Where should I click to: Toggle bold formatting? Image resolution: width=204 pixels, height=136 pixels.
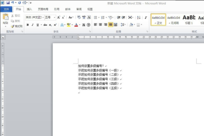click(x=28, y=25)
